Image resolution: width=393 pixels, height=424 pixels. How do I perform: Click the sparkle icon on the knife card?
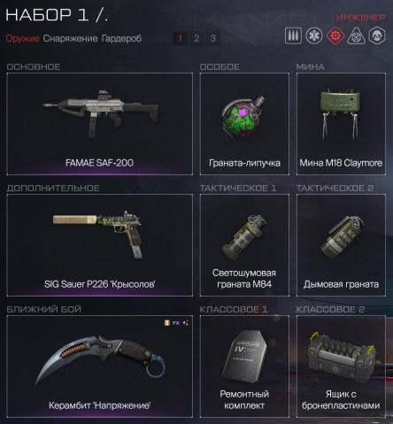tap(185, 323)
